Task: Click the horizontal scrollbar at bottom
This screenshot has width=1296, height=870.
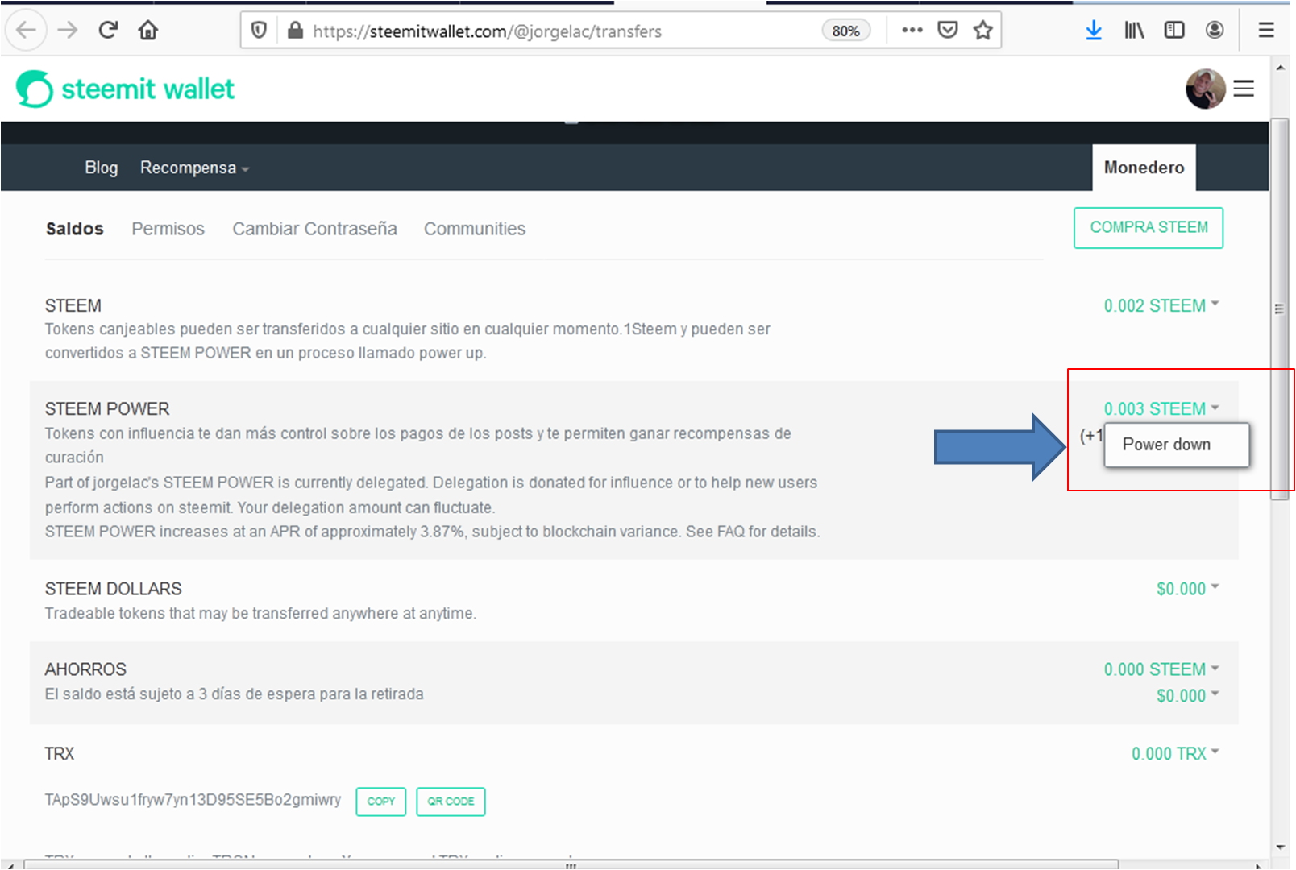Action: (571, 864)
